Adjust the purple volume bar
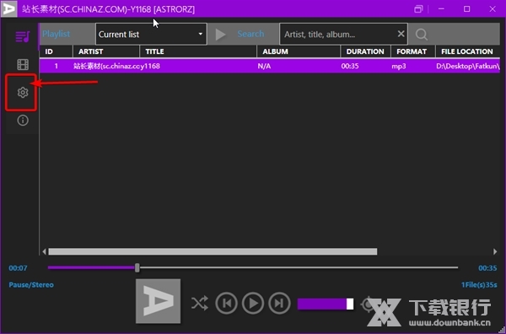 (x=326, y=304)
